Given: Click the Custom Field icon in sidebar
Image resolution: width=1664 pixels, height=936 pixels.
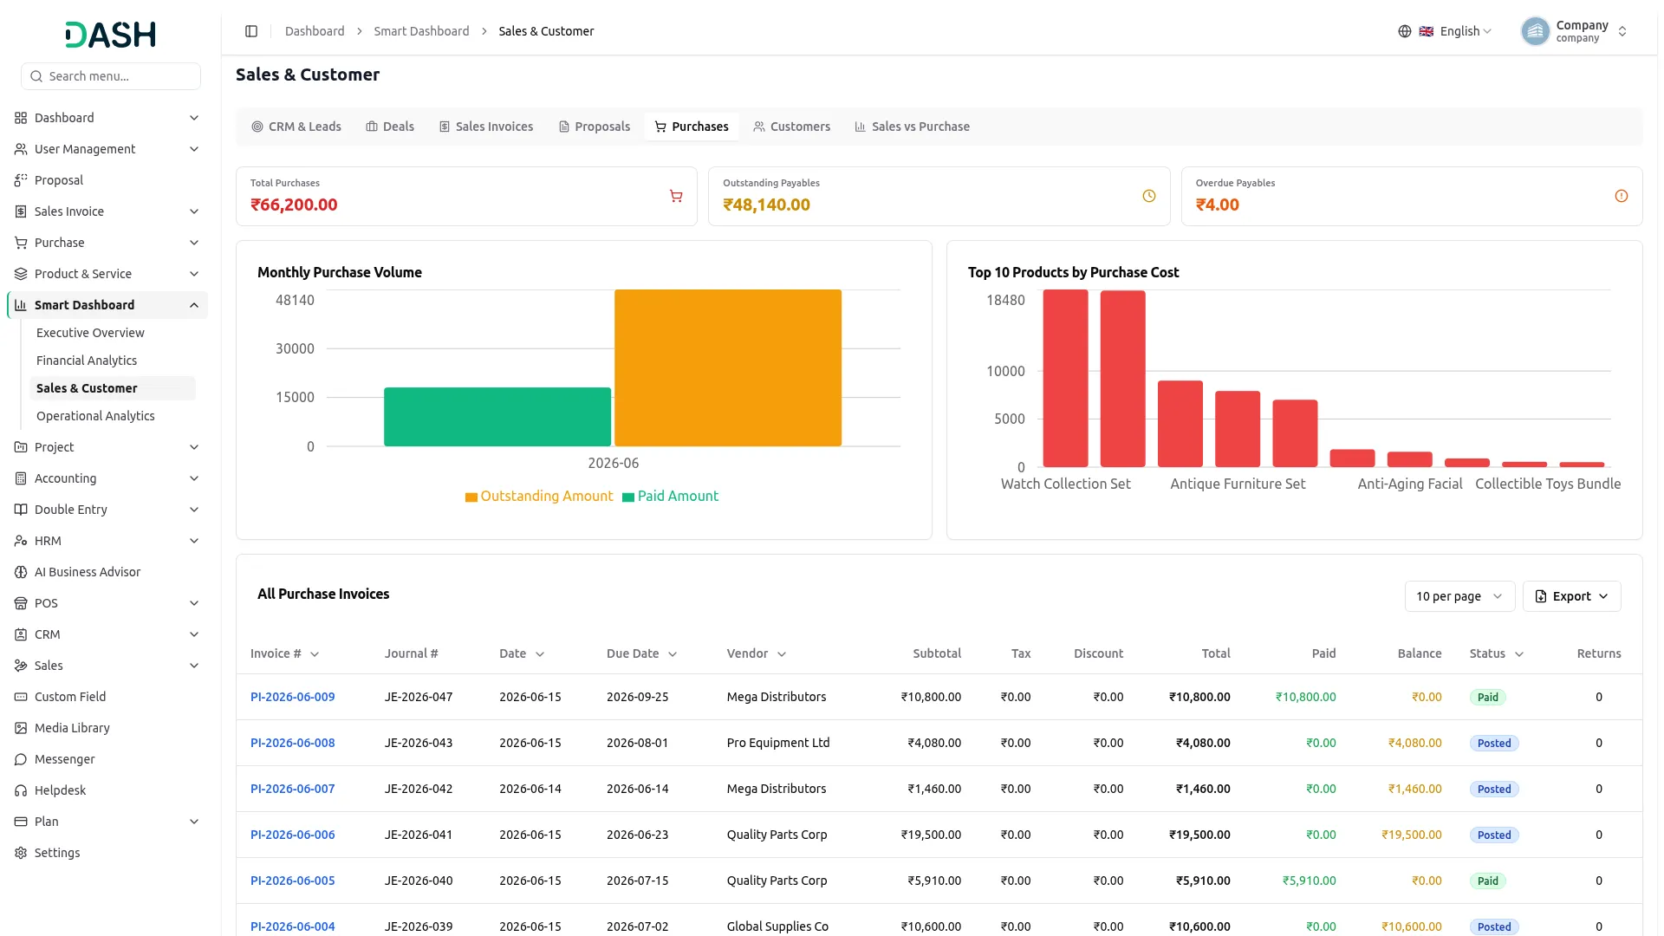Looking at the screenshot, I should 21,697.
